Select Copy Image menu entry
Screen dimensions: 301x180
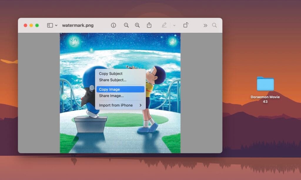[x=120, y=89]
